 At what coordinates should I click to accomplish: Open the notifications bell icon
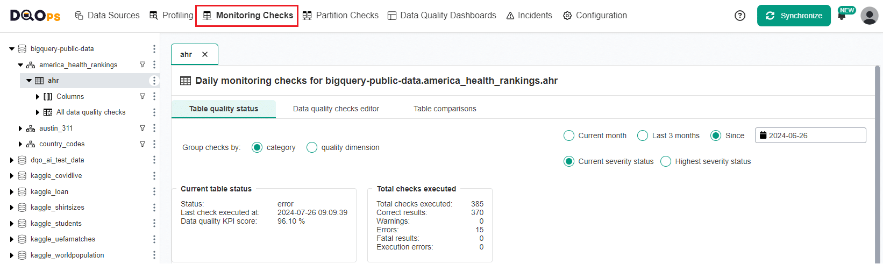coord(842,16)
